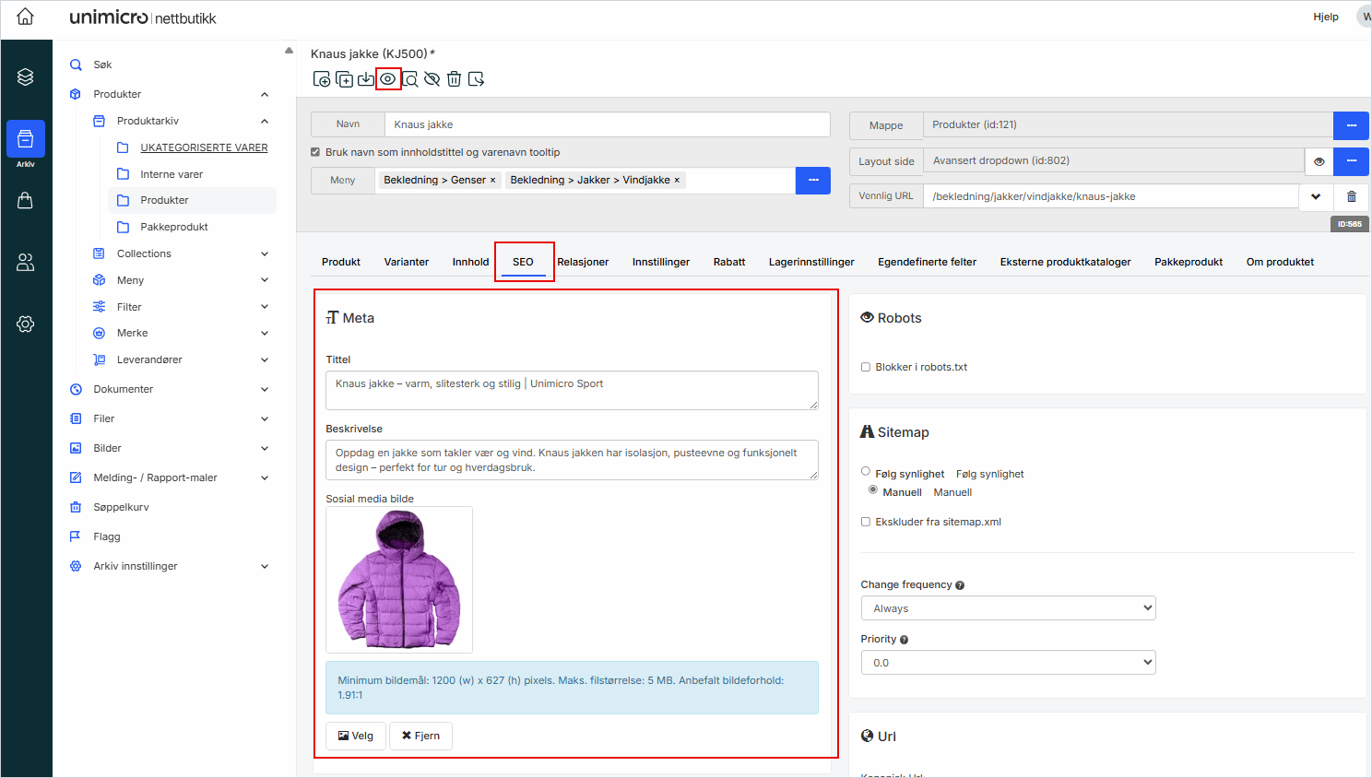Click the magnifier preview icon in the toolbar
The width and height of the screenshot is (1372, 778).
tap(410, 78)
